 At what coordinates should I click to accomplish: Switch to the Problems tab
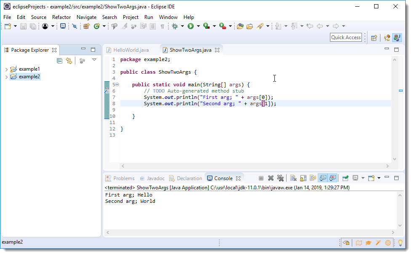(x=120, y=178)
